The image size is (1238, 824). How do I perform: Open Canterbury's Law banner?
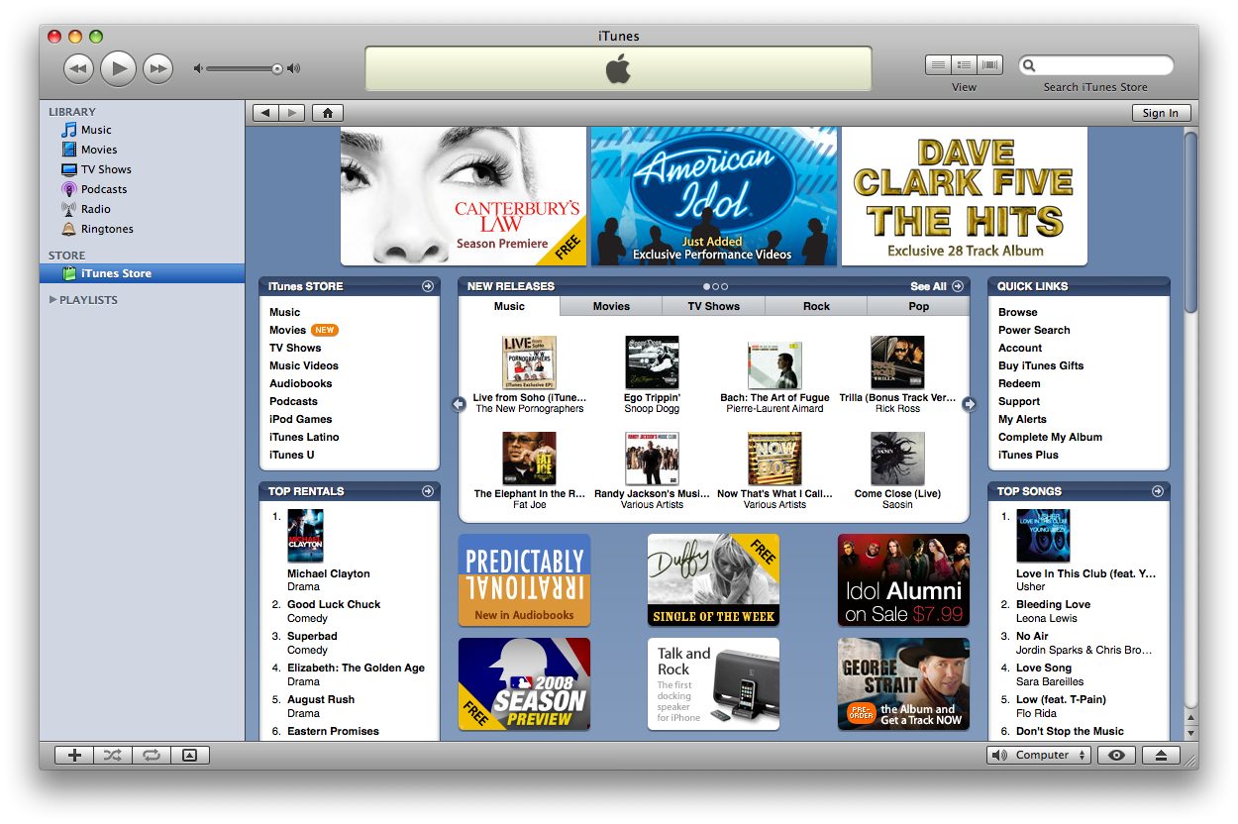pos(464,196)
